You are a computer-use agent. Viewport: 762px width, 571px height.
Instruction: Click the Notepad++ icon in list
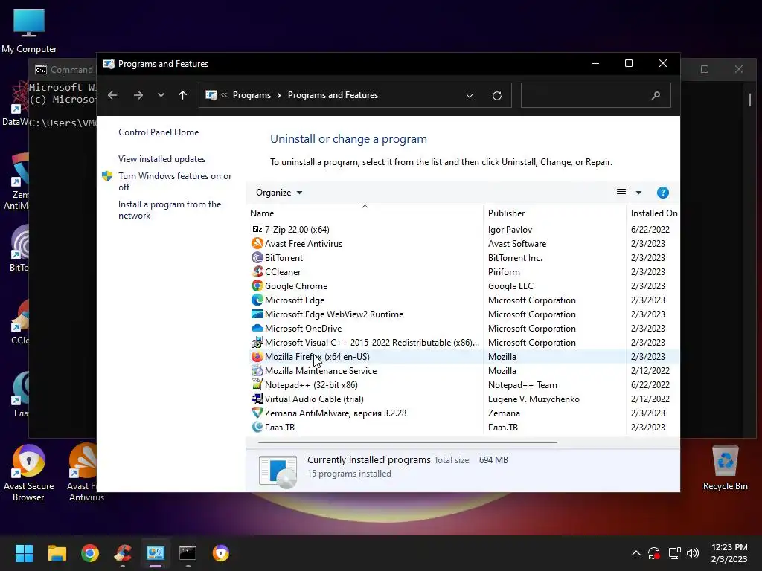click(x=257, y=384)
